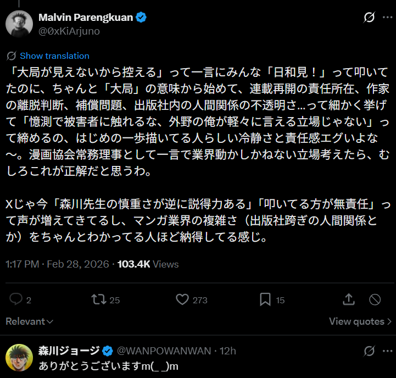Click the 1:17 PM · Feb 28, 2026 timestamp
This screenshot has height=378, width=396.
coord(57,264)
